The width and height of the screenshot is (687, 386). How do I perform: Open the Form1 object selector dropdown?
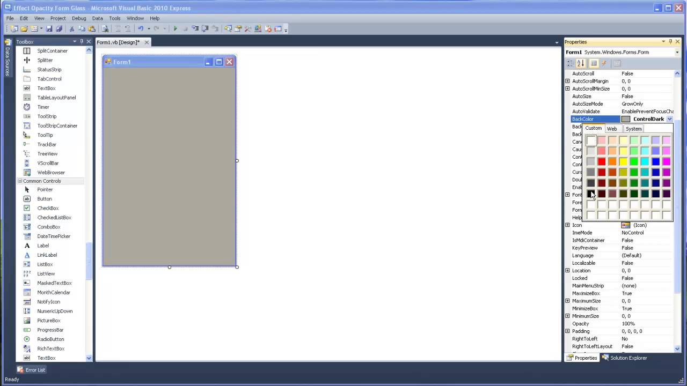(677, 52)
